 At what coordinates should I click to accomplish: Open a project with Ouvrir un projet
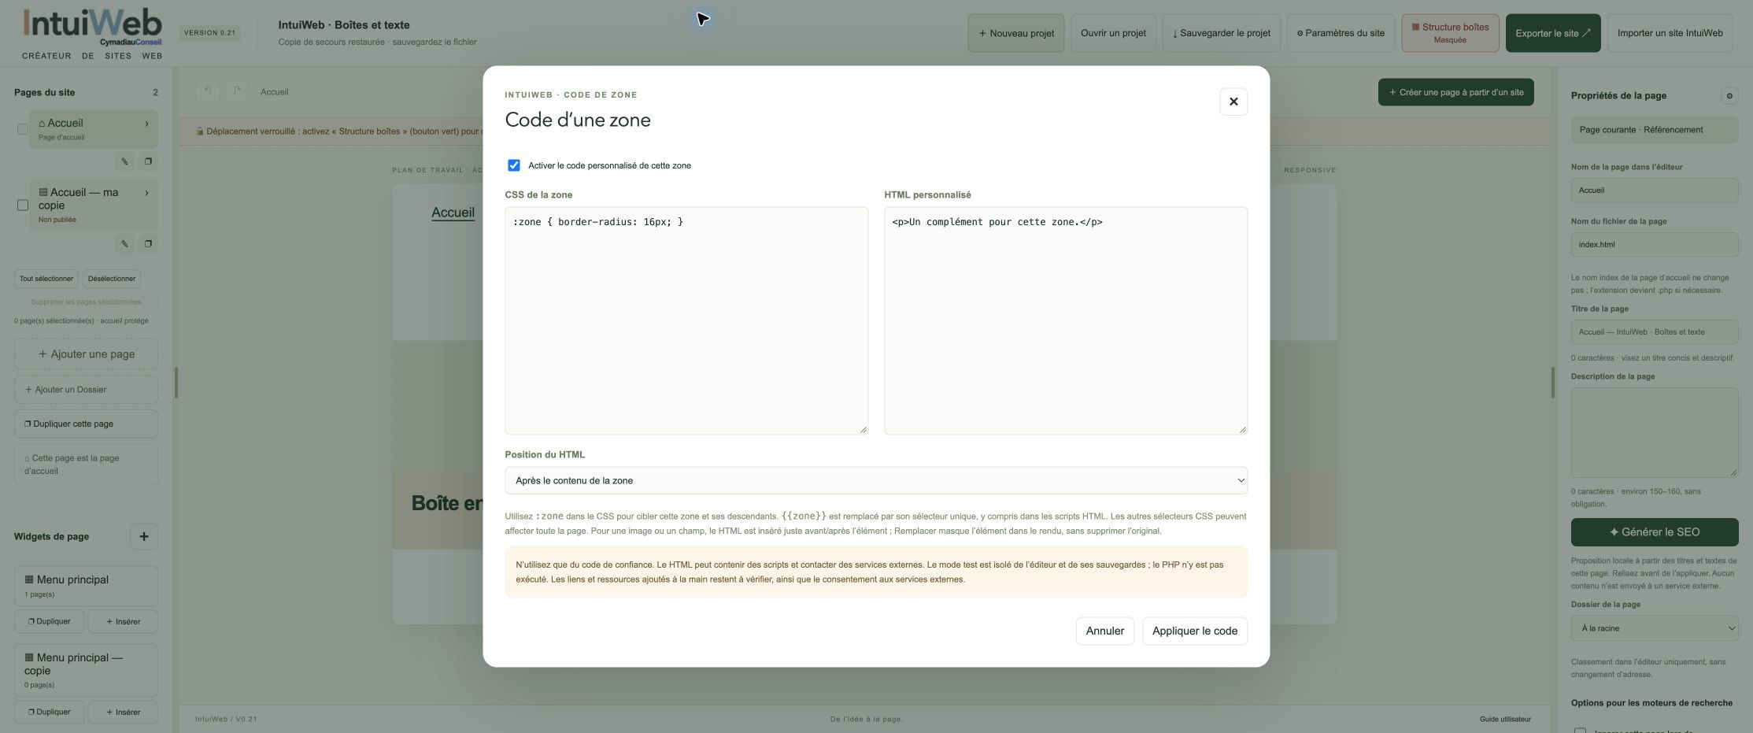coord(1113,33)
